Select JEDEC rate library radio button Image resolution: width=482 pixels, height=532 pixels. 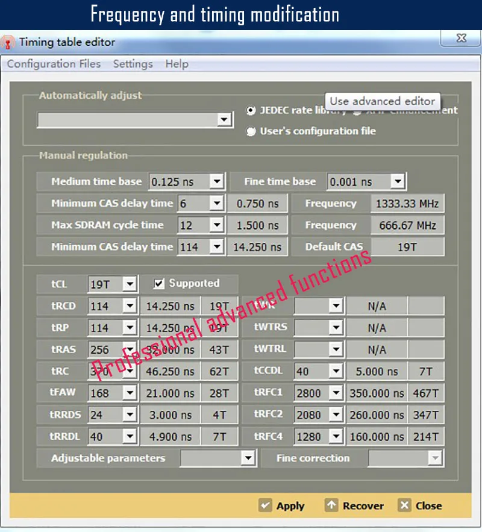pos(251,111)
